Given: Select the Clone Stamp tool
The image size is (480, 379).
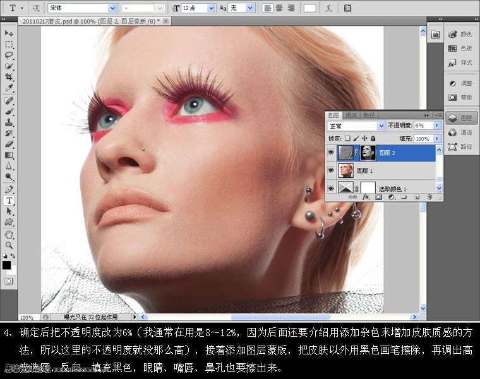Looking at the screenshot, I should coord(9,122).
